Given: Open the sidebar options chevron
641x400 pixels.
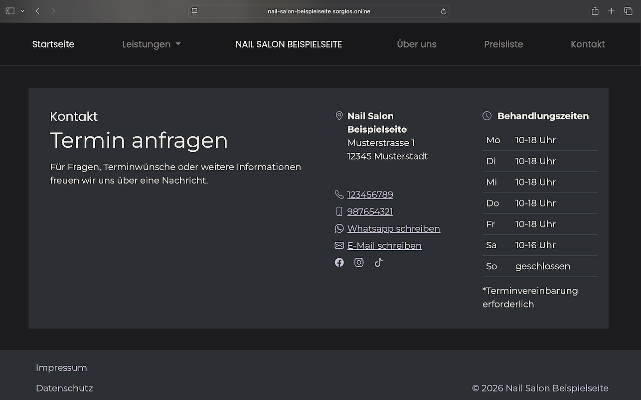Looking at the screenshot, I should [22, 11].
